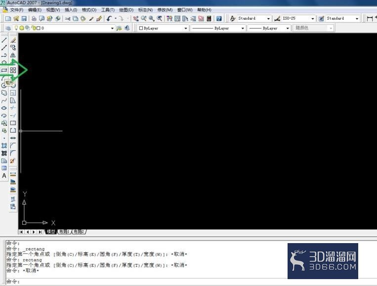
Task: Expand the disabled plot style dropdown
Action: [331, 28]
